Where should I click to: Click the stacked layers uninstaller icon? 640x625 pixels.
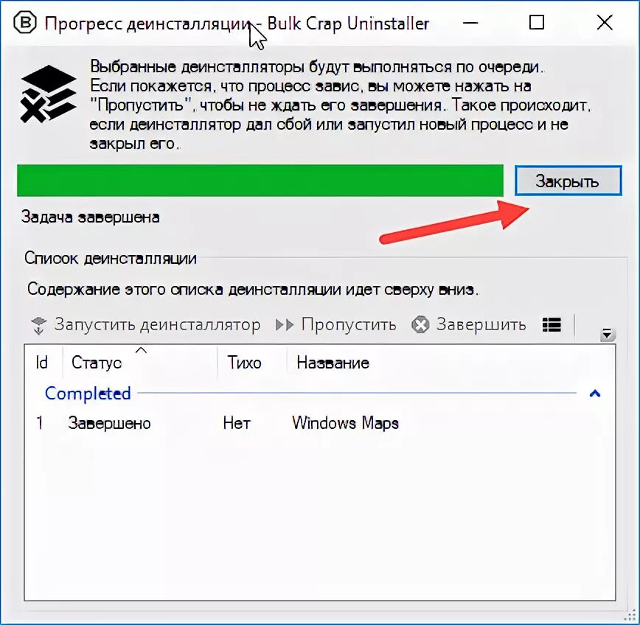point(48,94)
